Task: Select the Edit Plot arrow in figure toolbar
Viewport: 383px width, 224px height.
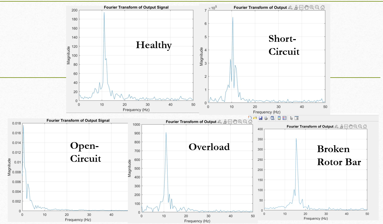Action: [x=292, y=118]
